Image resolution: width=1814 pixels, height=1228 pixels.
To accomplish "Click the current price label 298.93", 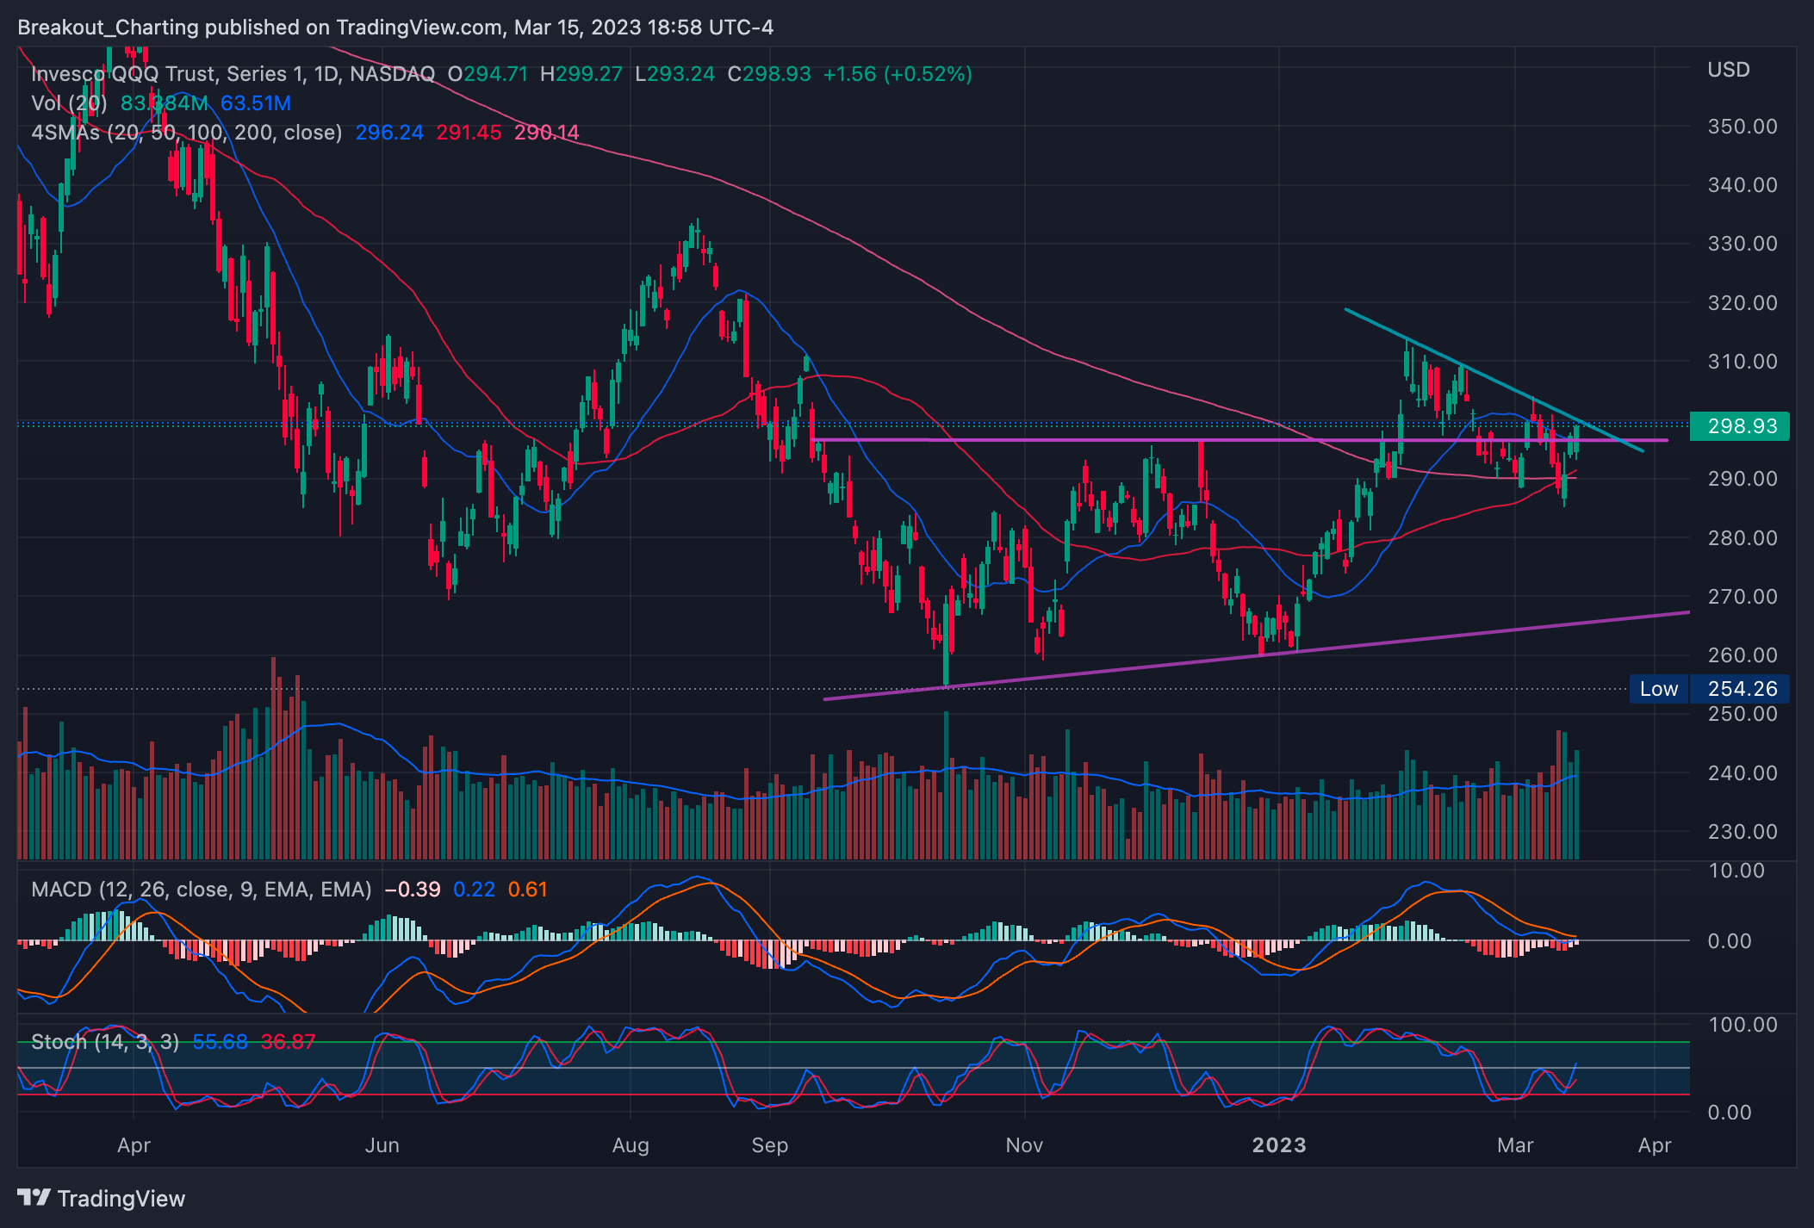I will point(1740,426).
